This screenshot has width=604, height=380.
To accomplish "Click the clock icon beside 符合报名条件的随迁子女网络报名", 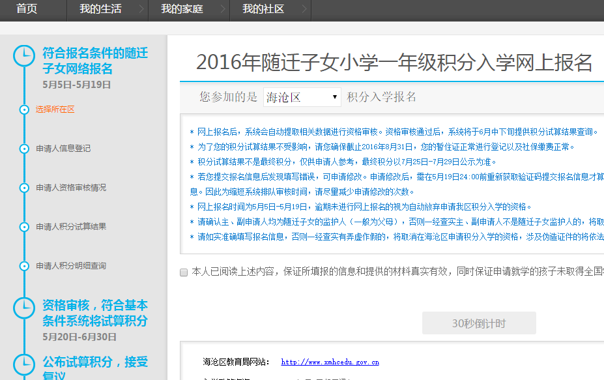I will coord(24,56).
